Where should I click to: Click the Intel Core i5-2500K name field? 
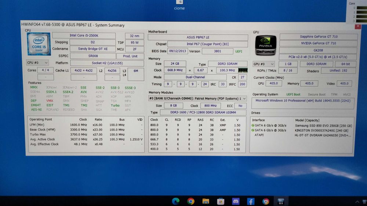click(x=84, y=35)
